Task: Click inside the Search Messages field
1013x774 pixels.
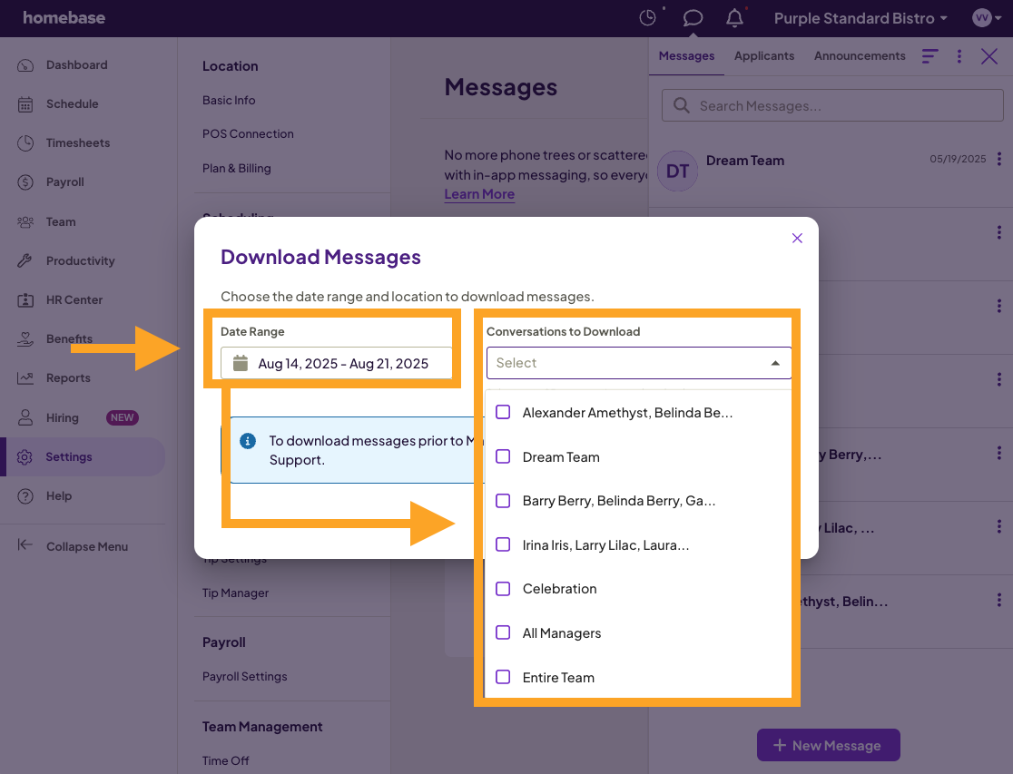Action: [x=831, y=105]
